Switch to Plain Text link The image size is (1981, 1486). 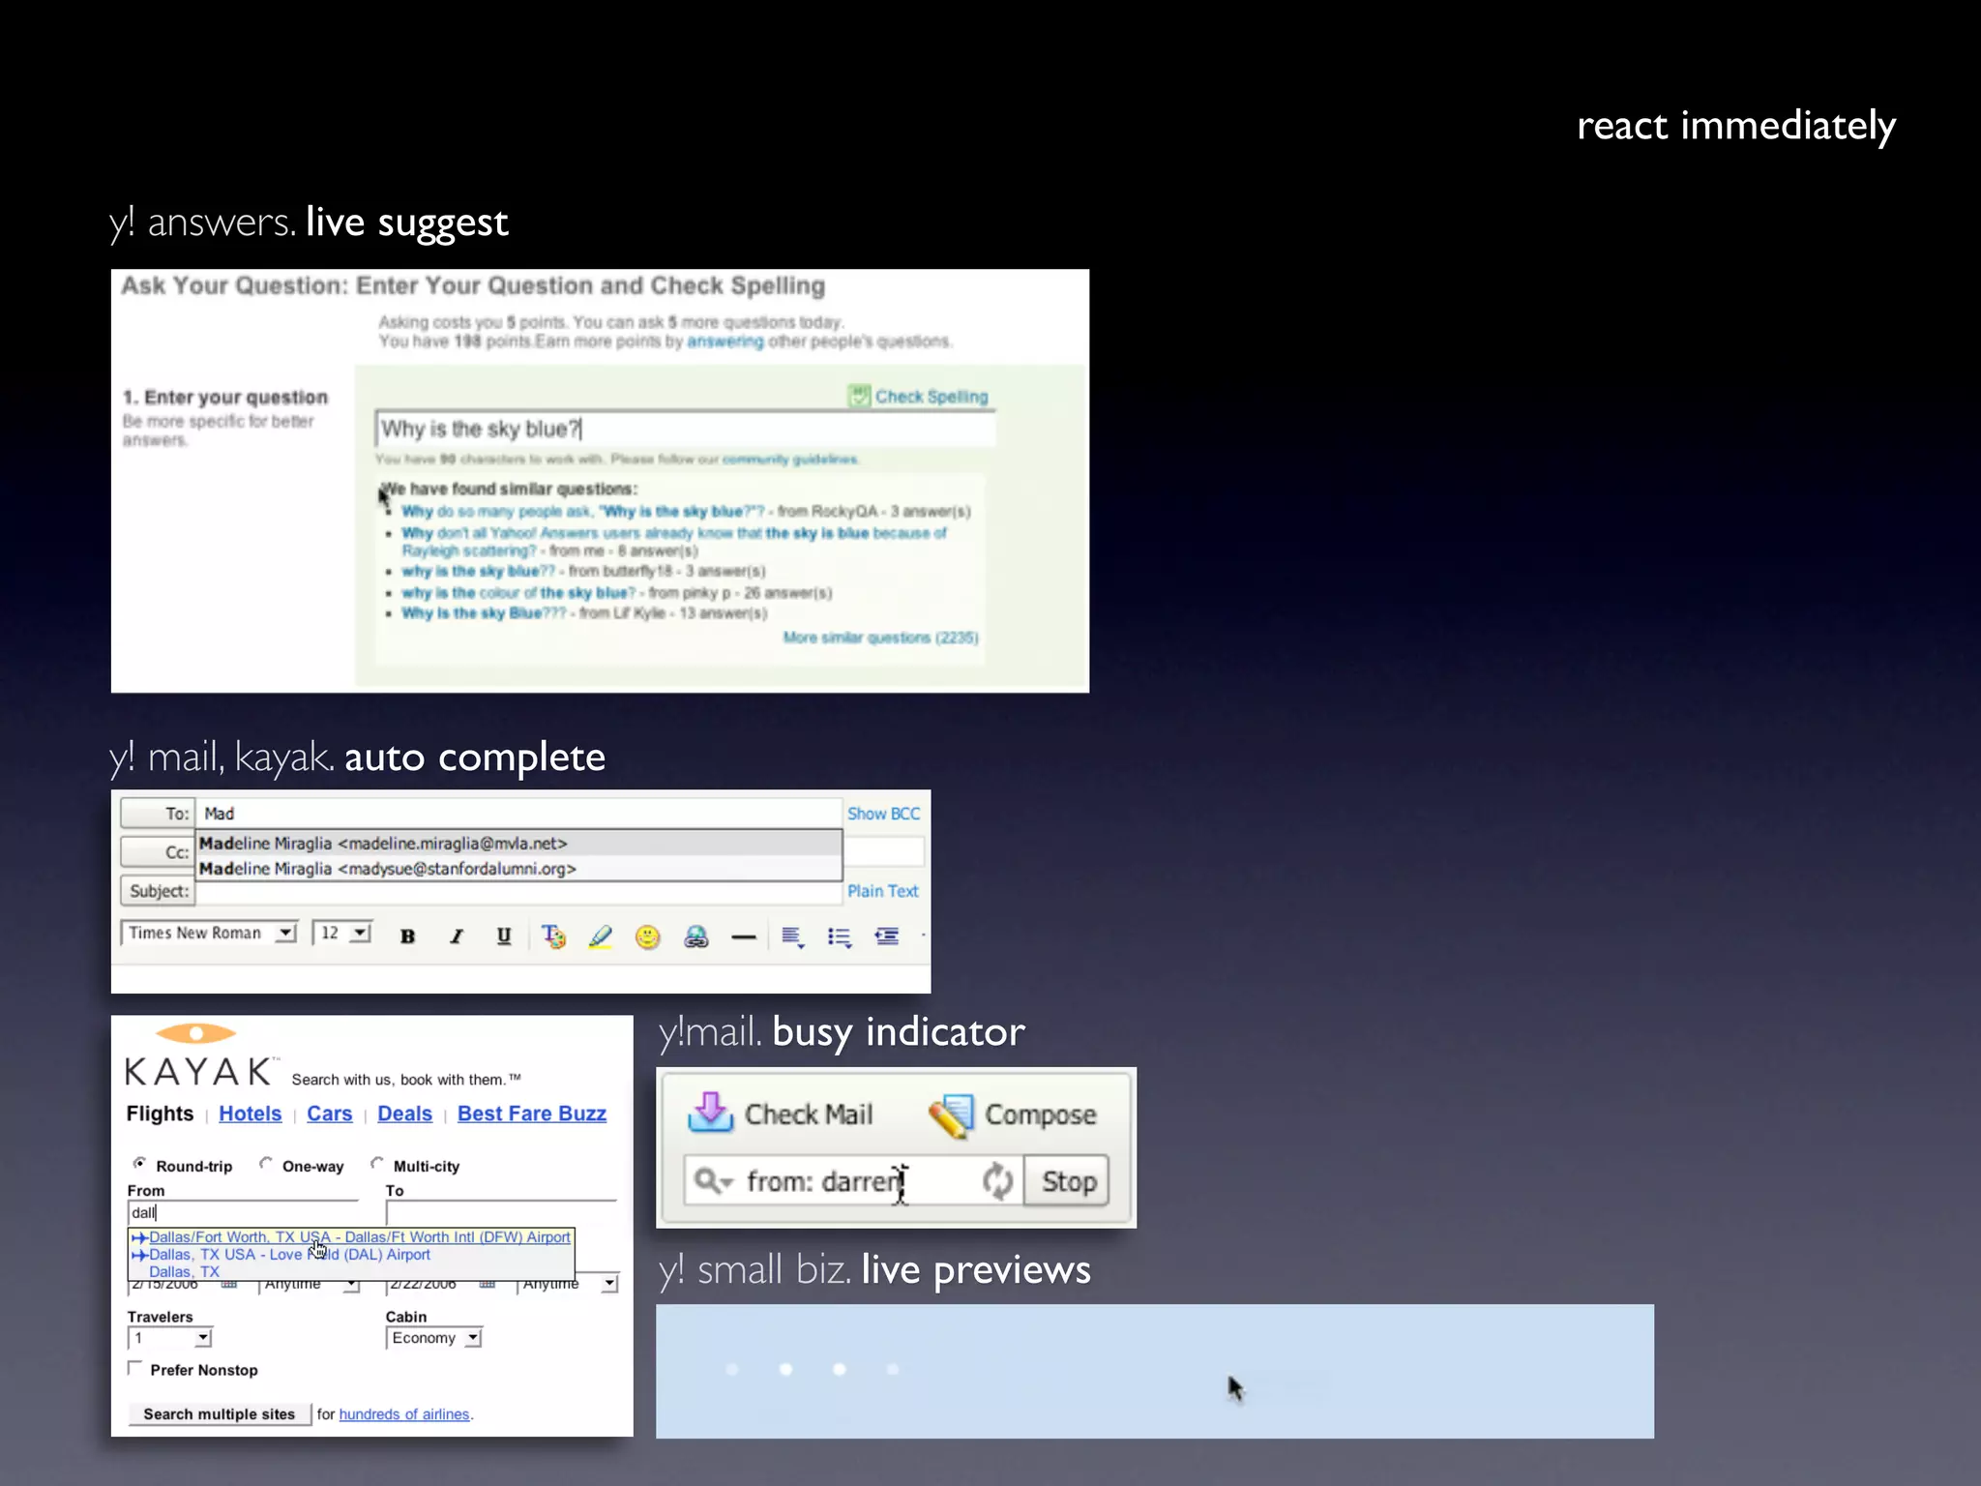[882, 891]
